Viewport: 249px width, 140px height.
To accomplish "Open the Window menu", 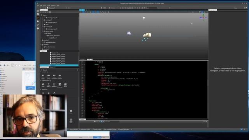I will pos(53,6).
